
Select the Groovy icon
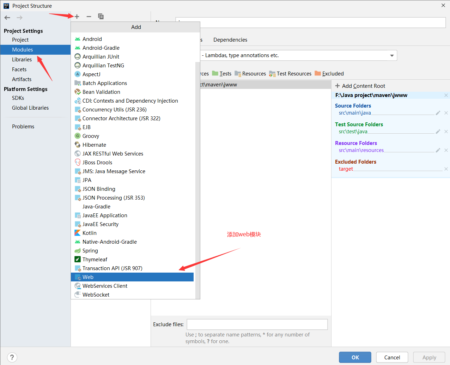tap(78, 136)
